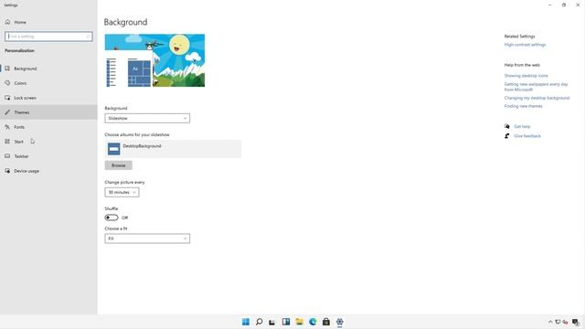The image size is (585, 329).
Task: Click the Give feedback link
Action: 527,136
